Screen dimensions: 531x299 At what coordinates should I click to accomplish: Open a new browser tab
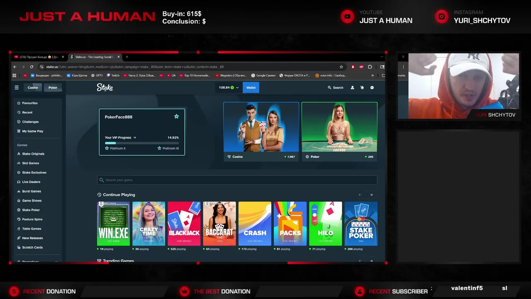coord(127,57)
